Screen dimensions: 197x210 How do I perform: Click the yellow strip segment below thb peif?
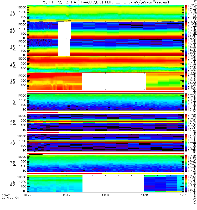point(121,133)
